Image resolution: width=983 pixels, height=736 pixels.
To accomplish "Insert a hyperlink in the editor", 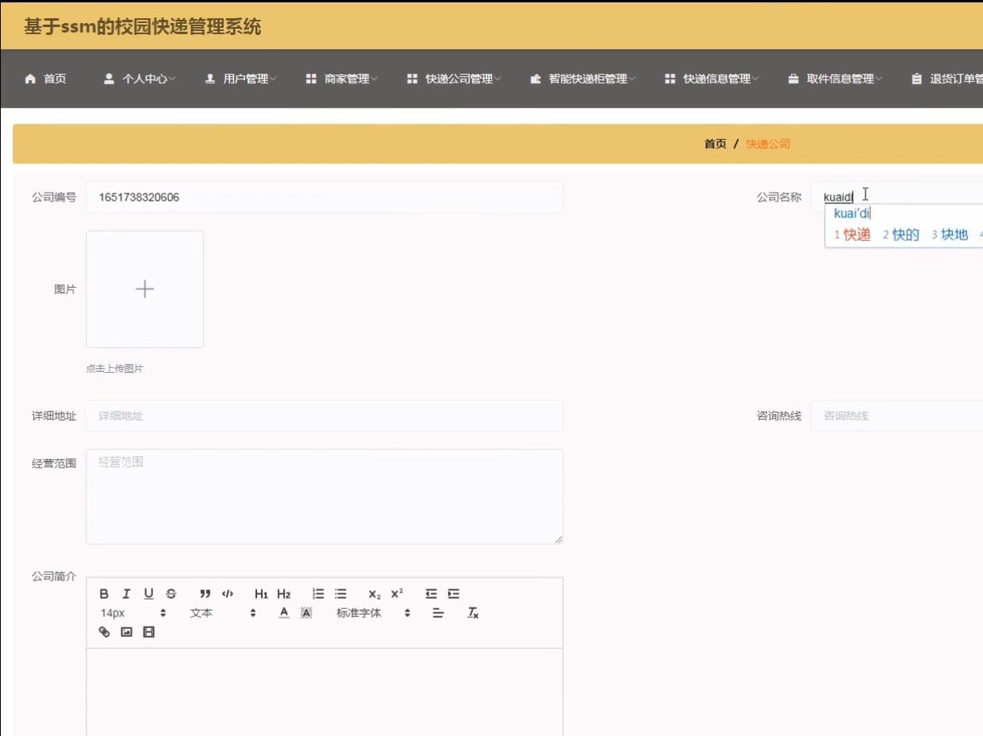I will click(103, 631).
